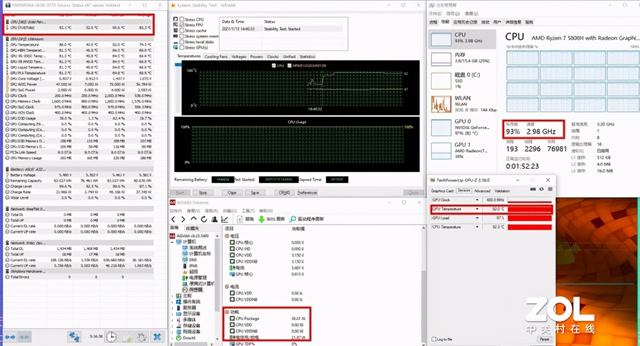
Task: Toggle CPU legend checkbox in temperature graph
Action: coord(273,65)
